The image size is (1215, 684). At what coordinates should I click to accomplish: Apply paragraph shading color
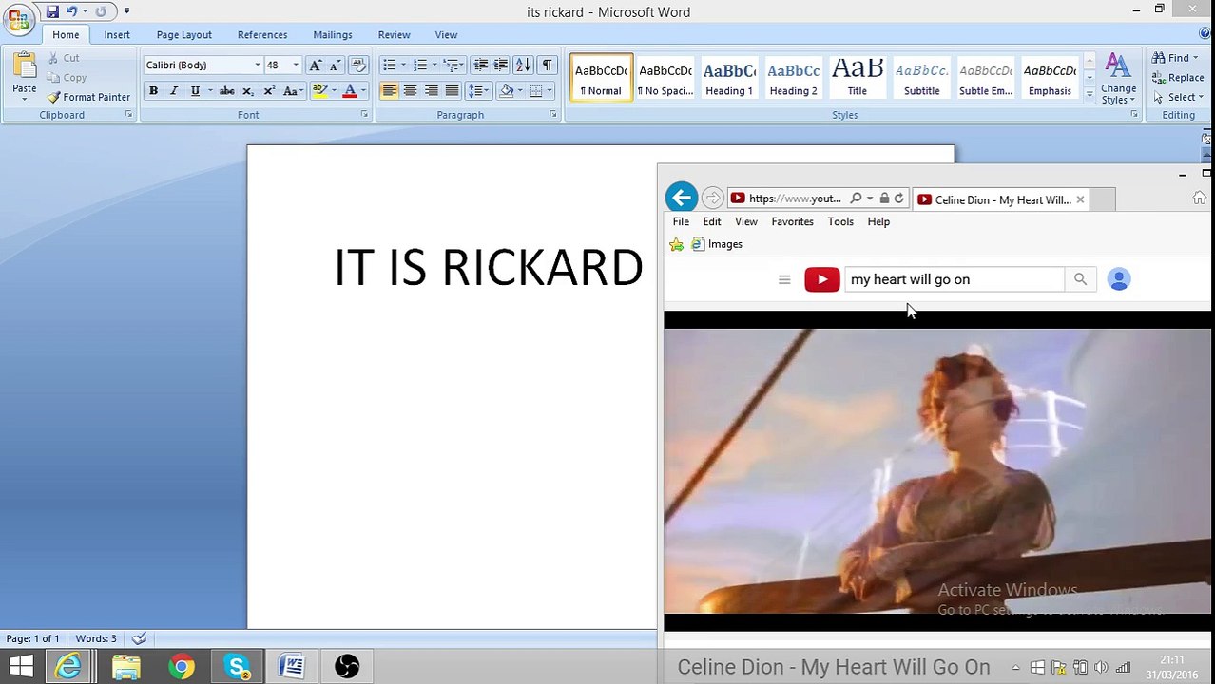pos(507,91)
